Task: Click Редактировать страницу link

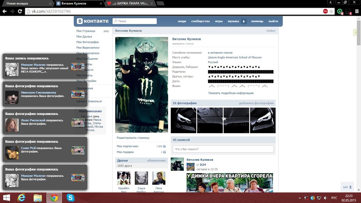Action: click(133, 138)
